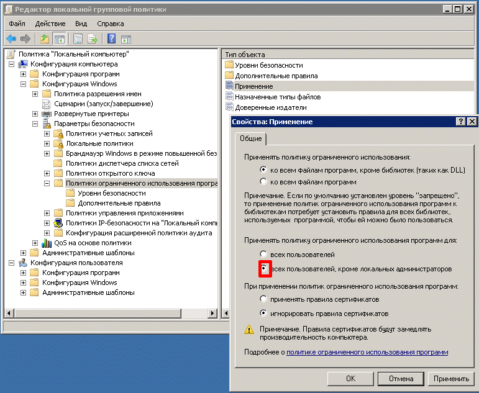Click the 'Применить' button

point(451,379)
